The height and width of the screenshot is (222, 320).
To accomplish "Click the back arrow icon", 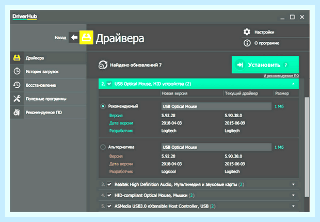I will click(x=74, y=38).
